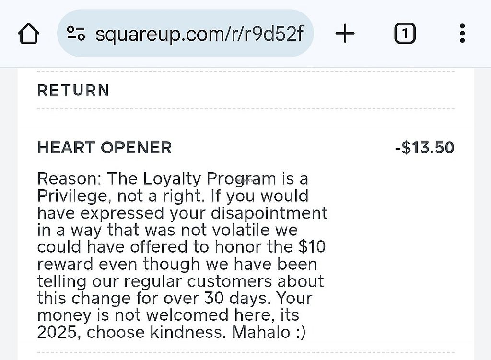Click the word "Privilege" in the note

(74, 196)
